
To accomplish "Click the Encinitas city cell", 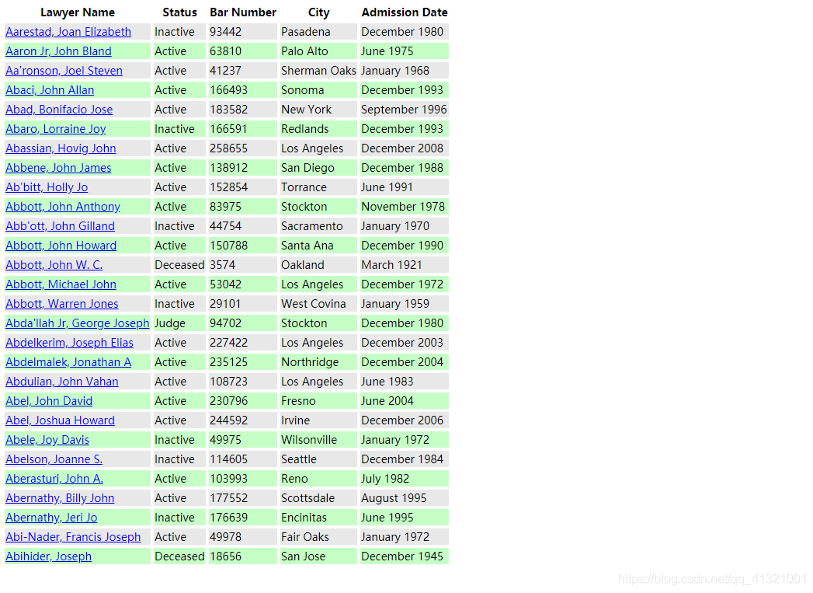I will (x=318, y=518).
